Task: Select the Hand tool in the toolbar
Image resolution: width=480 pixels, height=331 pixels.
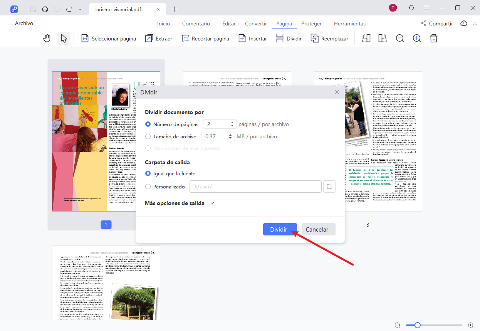Action: point(47,38)
